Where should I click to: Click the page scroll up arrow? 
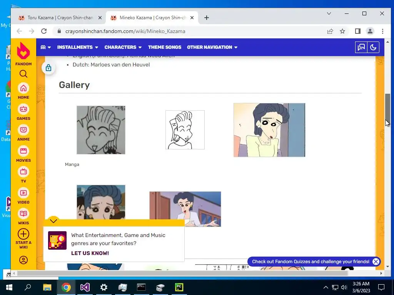pyautogui.click(x=387, y=42)
